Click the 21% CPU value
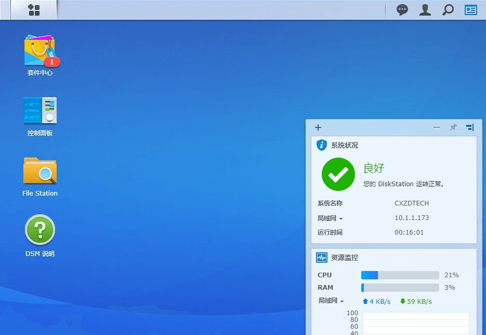Image resolution: width=486 pixels, height=335 pixels. [x=452, y=275]
